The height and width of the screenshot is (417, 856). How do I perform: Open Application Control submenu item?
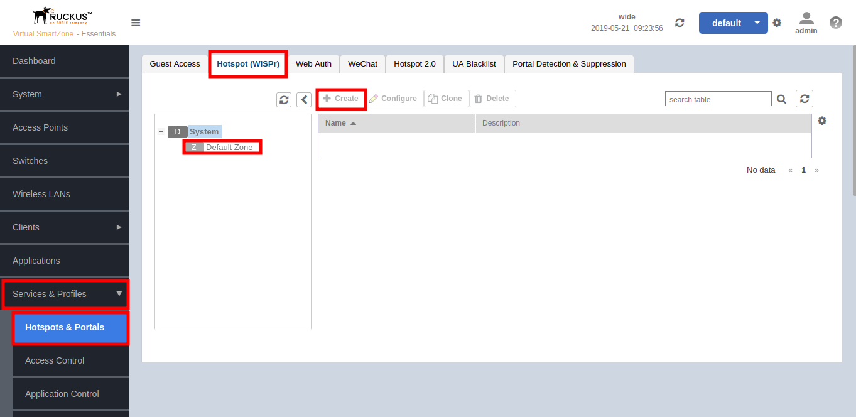pos(70,394)
